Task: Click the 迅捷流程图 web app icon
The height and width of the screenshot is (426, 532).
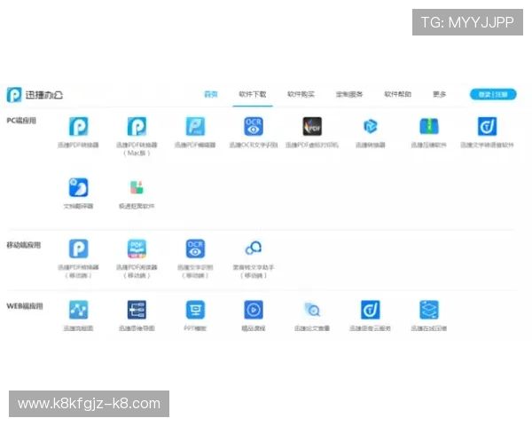Action: coord(78,310)
